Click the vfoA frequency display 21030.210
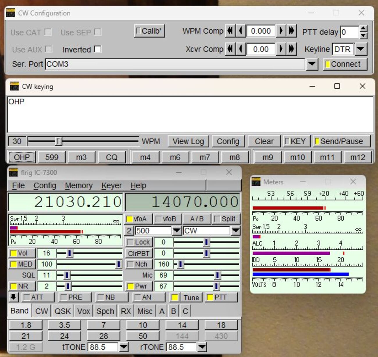 coord(66,202)
